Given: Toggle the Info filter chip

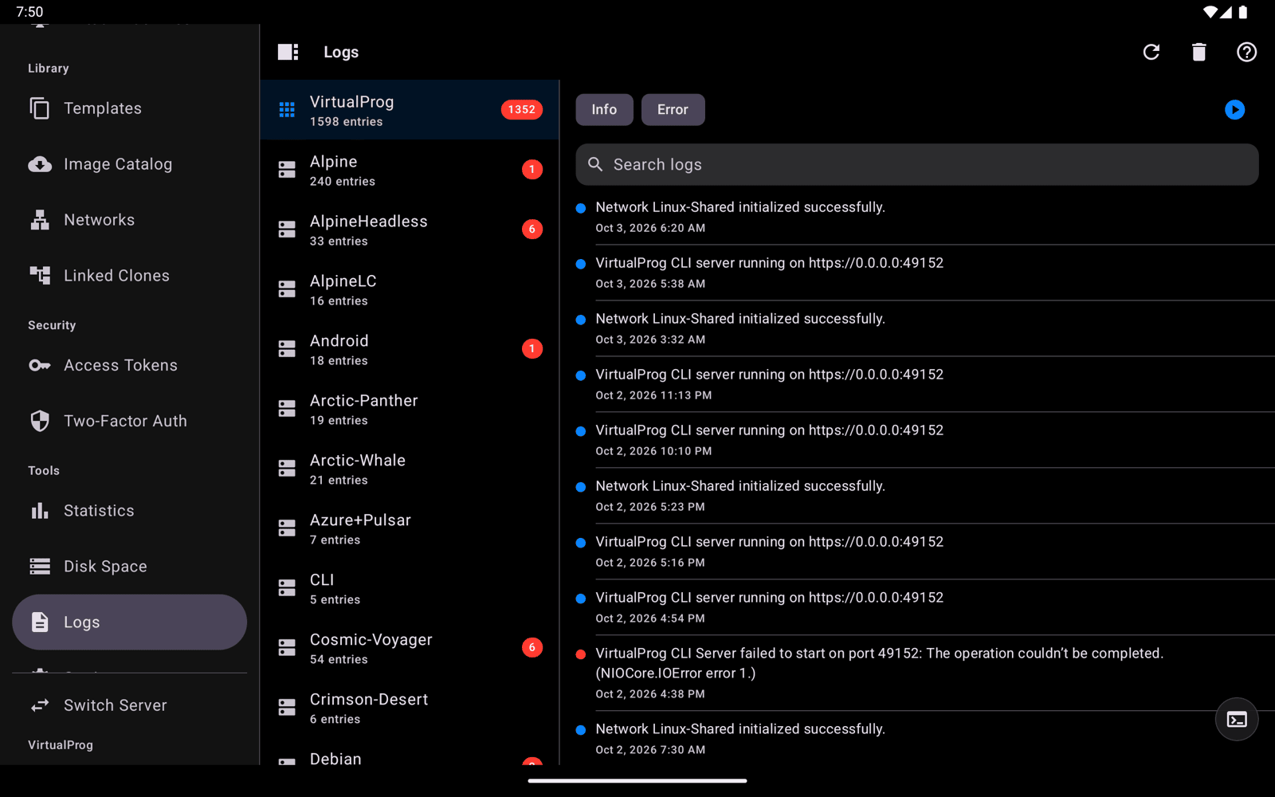Looking at the screenshot, I should [x=604, y=110].
